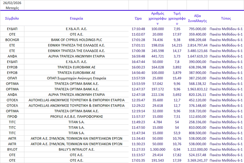Click the quantity cell showing 1.300.000
This screenshot has height=163, width=244.
pos(157,150)
